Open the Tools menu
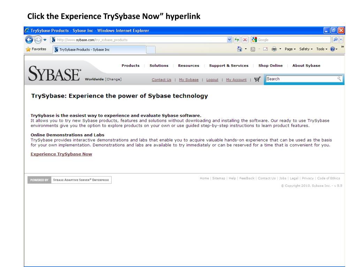 pos(322,49)
